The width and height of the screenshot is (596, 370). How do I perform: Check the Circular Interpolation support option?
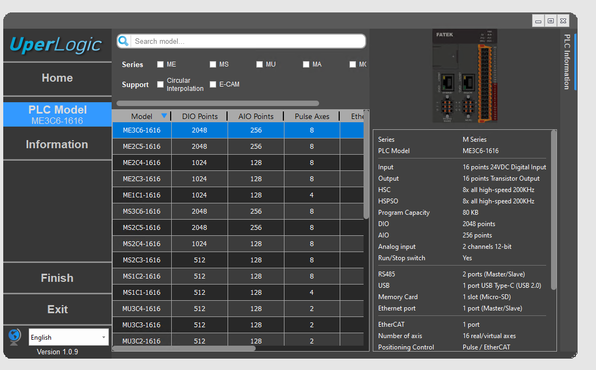pyautogui.click(x=160, y=84)
